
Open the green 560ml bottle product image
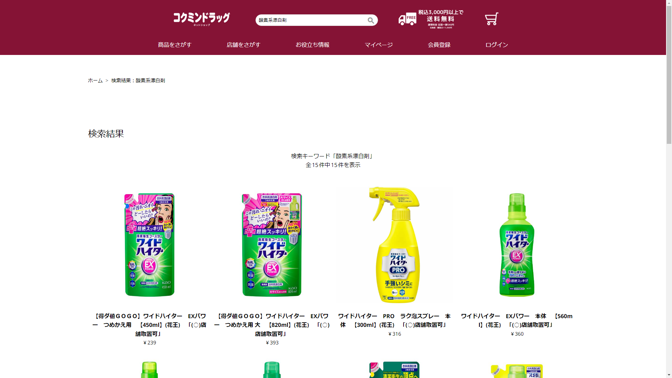point(517,245)
